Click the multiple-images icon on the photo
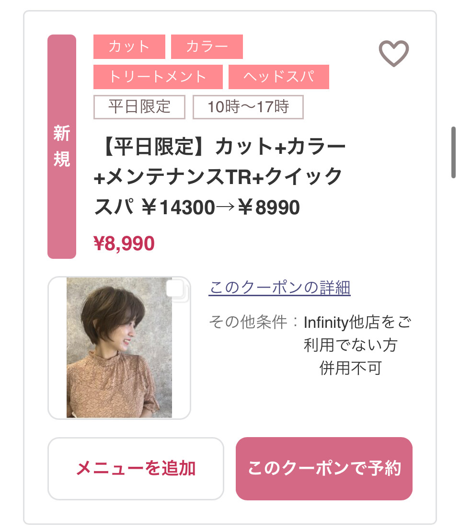 177,289
